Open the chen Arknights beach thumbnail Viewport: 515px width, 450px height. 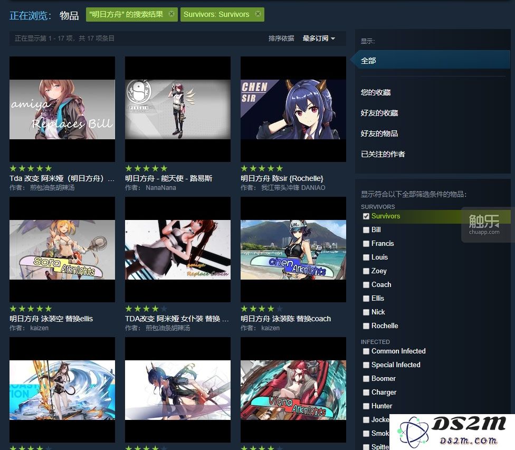293,250
